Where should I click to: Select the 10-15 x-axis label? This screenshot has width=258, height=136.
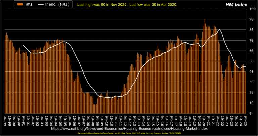[158, 120]
